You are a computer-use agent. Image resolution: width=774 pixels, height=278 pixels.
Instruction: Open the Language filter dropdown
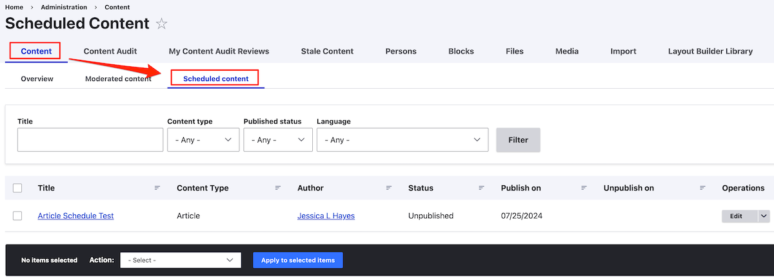click(402, 140)
